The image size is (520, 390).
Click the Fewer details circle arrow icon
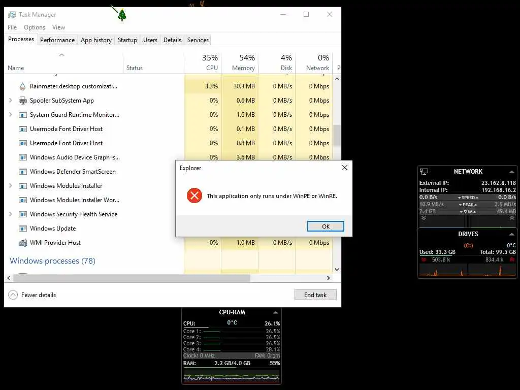click(13, 295)
